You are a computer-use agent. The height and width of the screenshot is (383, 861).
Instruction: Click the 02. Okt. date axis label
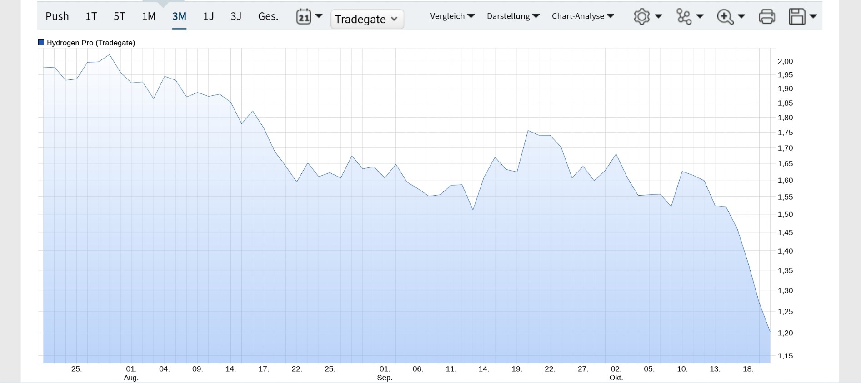(616, 373)
